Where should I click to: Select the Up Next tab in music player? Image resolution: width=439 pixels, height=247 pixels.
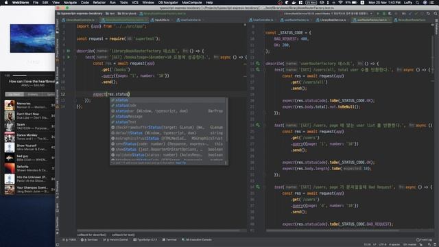(14, 95)
